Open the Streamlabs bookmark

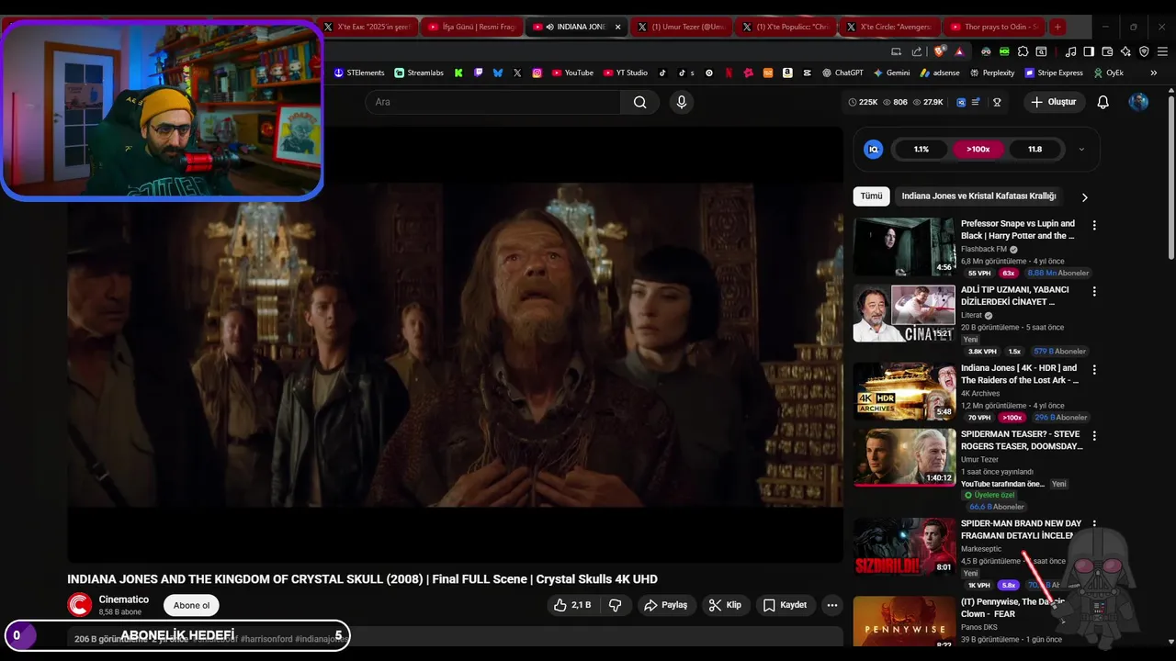click(x=419, y=73)
